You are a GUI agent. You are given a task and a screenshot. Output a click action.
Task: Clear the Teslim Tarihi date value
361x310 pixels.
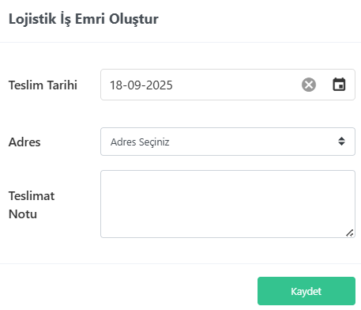tap(309, 85)
